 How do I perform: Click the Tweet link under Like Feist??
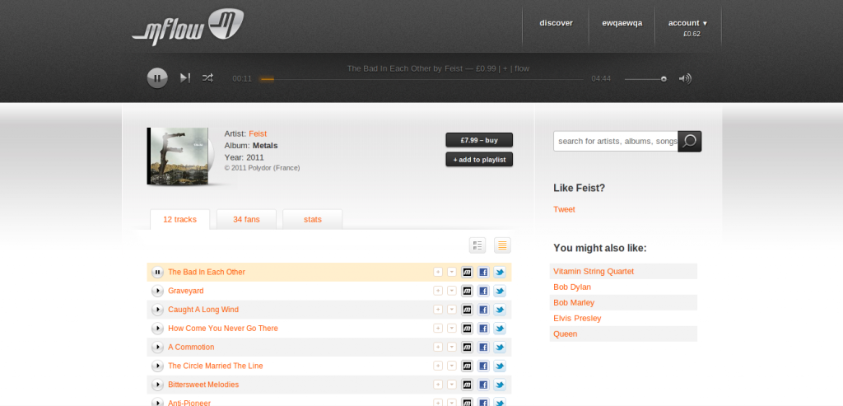(564, 209)
